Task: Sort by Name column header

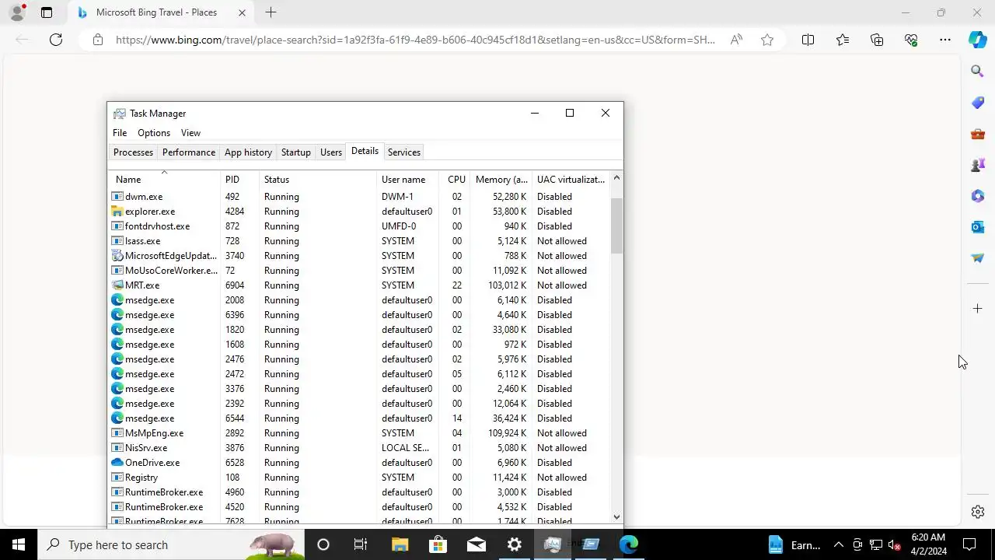Action: pos(164,180)
